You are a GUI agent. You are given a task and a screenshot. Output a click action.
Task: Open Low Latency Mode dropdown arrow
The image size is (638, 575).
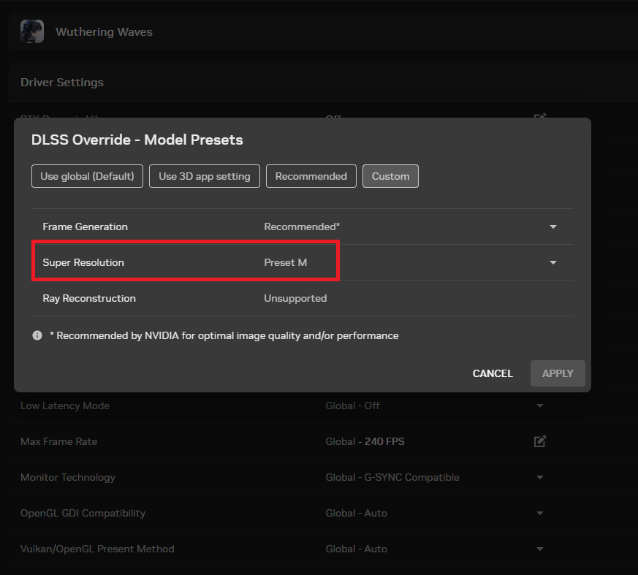point(540,405)
